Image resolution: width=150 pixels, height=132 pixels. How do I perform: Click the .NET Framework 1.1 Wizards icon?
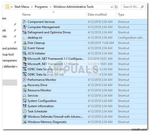pos(25,64)
